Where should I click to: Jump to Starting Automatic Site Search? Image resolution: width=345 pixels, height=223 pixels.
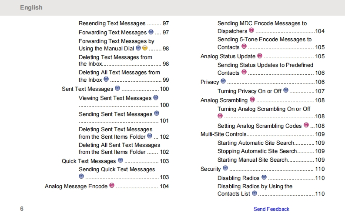point(255,143)
